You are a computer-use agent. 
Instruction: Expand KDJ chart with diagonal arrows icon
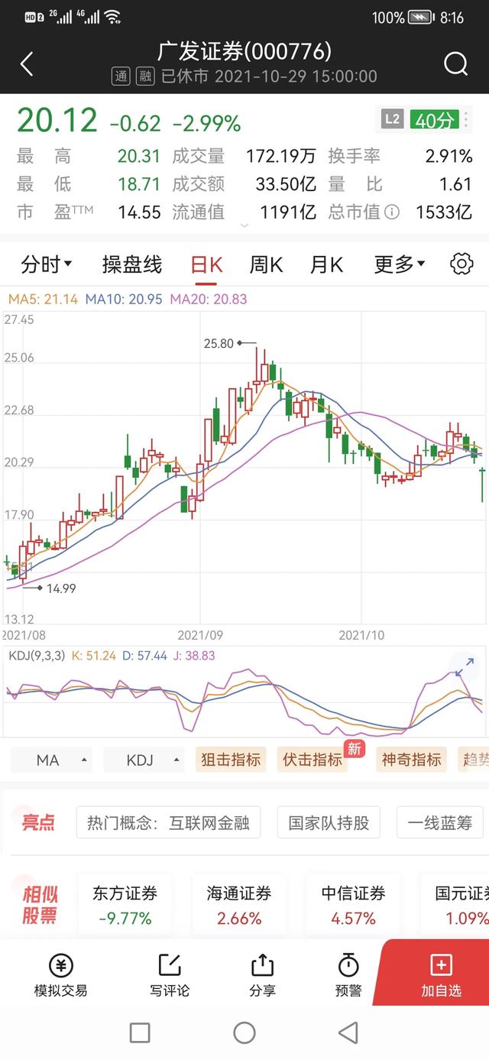pos(465,666)
